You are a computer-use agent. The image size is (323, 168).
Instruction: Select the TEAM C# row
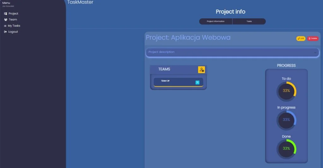tap(179, 82)
